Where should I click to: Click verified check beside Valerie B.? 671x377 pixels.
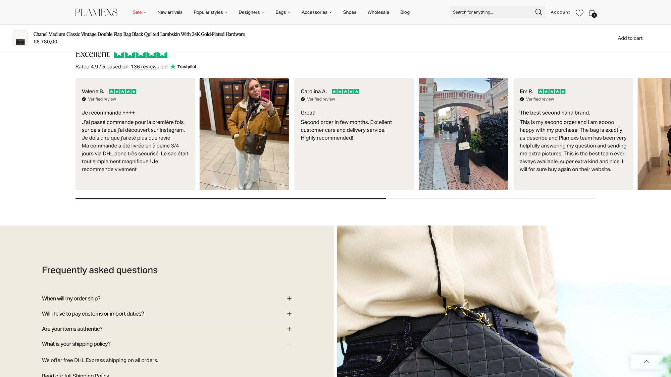[84, 99]
